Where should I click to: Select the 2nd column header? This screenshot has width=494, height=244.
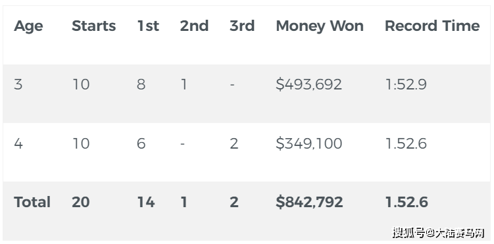tap(195, 26)
